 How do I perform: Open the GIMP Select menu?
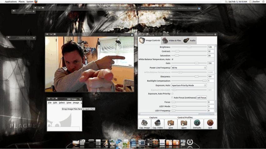coord(62,103)
